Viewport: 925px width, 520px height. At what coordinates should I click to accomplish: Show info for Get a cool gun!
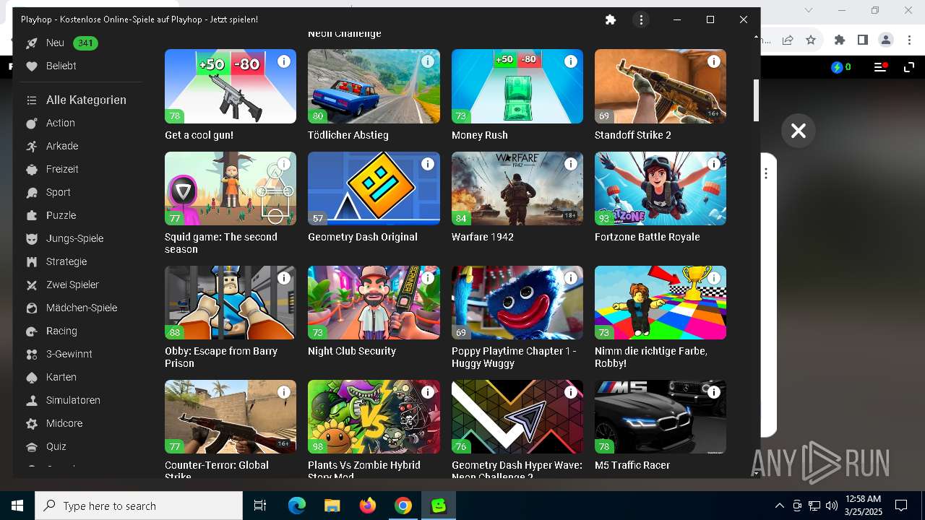[x=284, y=61]
